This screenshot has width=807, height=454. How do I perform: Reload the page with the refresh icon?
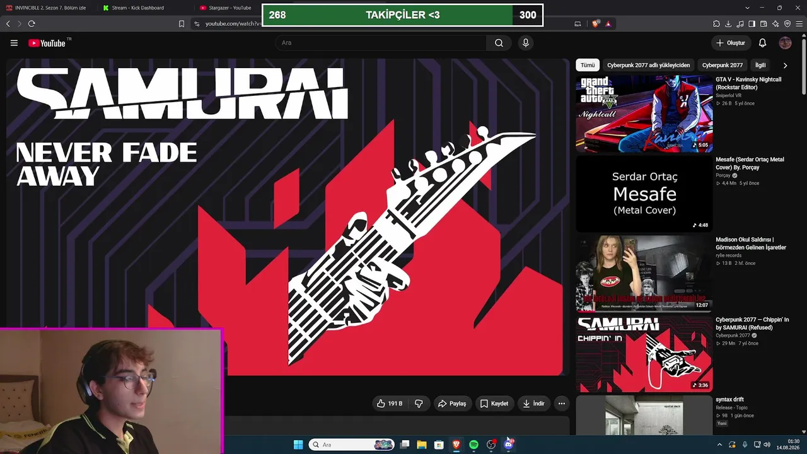(x=32, y=24)
